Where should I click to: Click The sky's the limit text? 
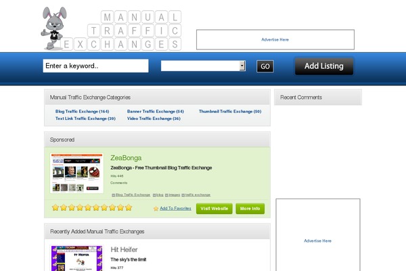click(129, 259)
